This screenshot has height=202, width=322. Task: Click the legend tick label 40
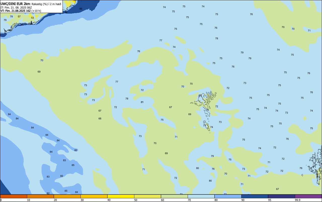pos(109,200)
